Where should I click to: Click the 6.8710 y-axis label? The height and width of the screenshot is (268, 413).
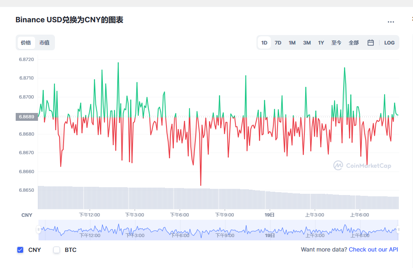coord(26,78)
